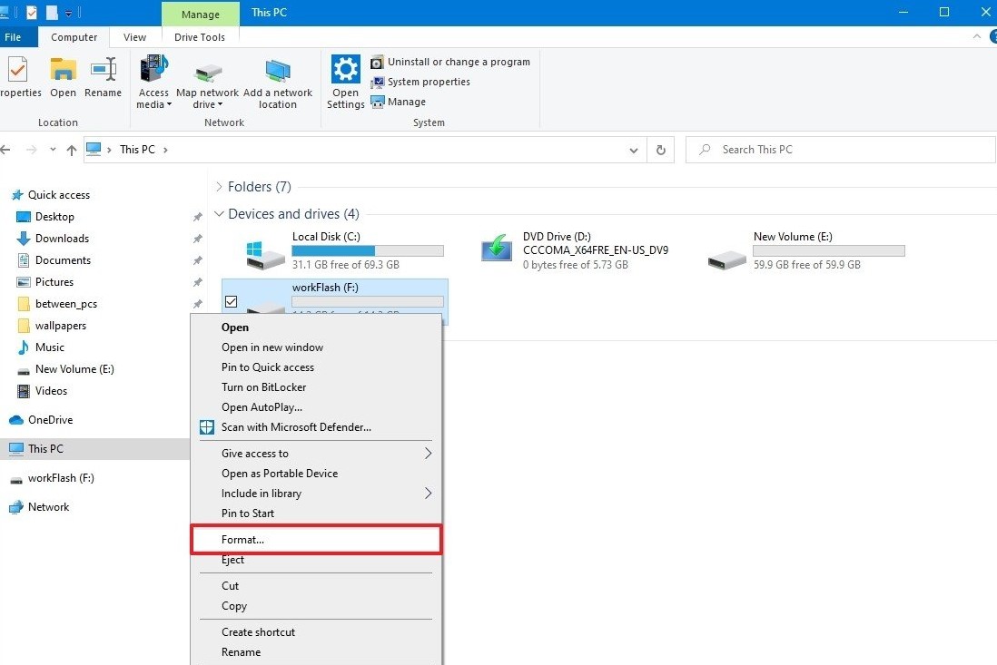Viewport: 997px width, 665px height.
Task: Uncheck the workFlash (F:) drive checkbox
Action: pyautogui.click(x=231, y=301)
